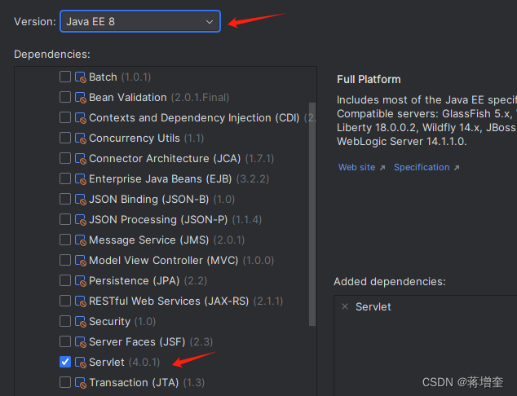Open the Java EE 8 version dropdown

click(140, 21)
